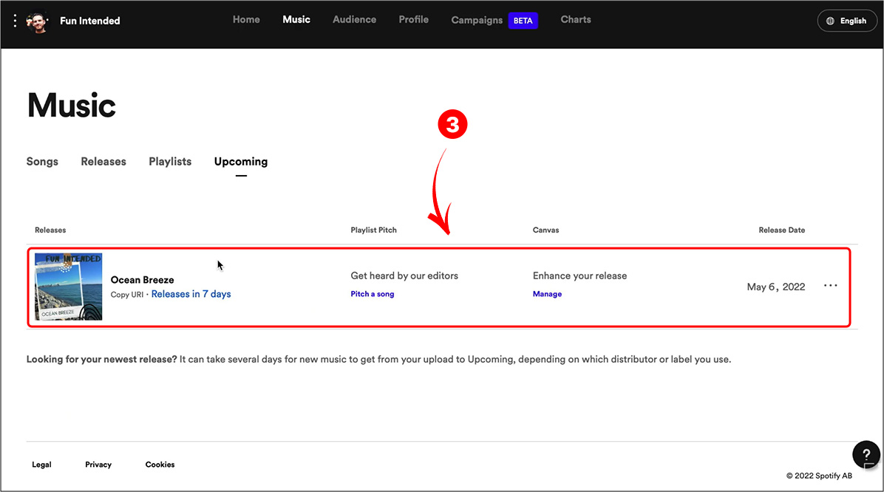Image resolution: width=884 pixels, height=492 pixels.
Task: Select the Upcoming tab
Action: coord(241,163)
